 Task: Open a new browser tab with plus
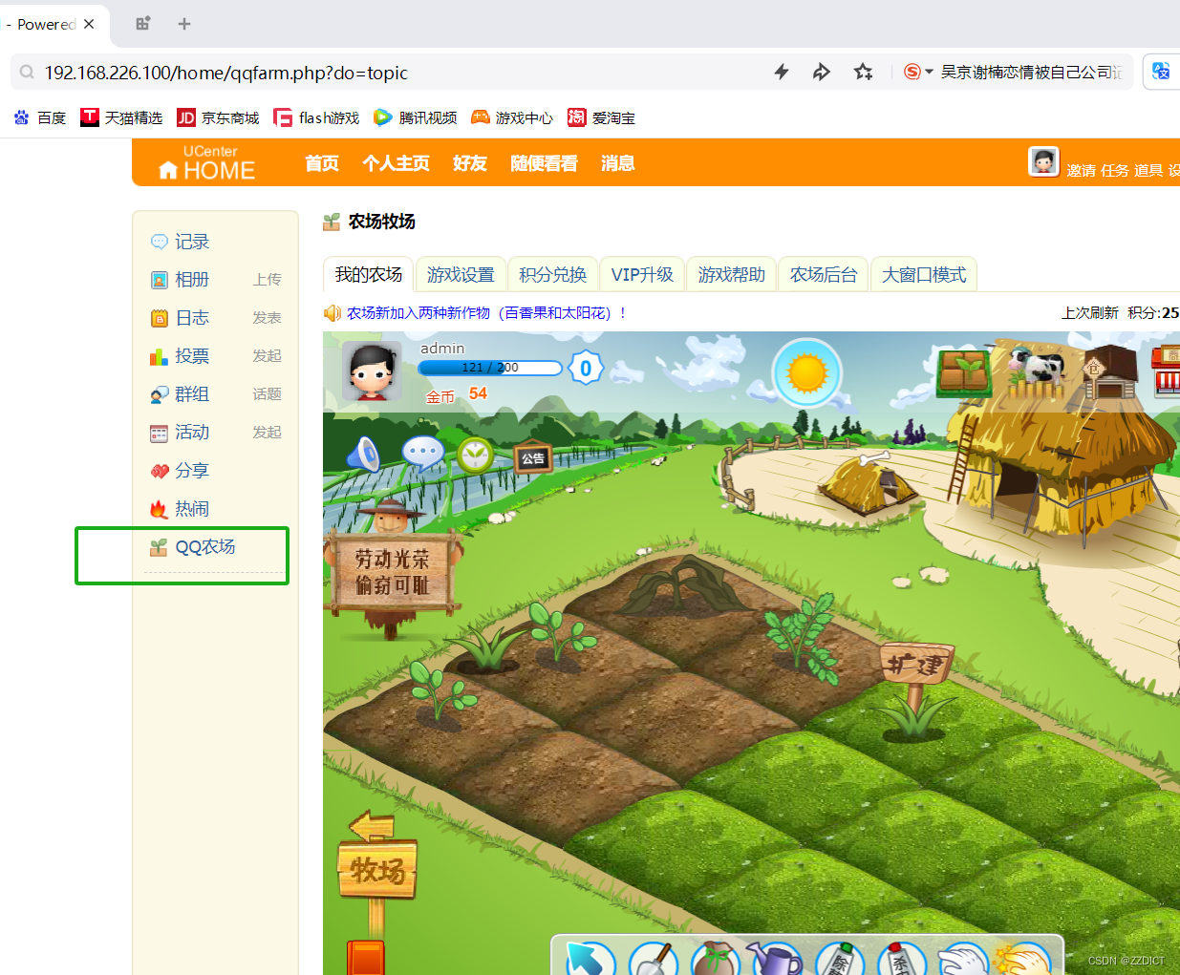pos(184,24)
